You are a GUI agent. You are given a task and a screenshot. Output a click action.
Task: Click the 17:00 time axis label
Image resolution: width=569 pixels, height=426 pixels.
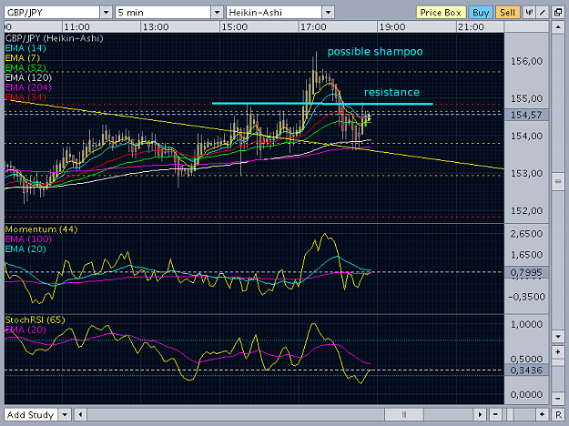313,27
